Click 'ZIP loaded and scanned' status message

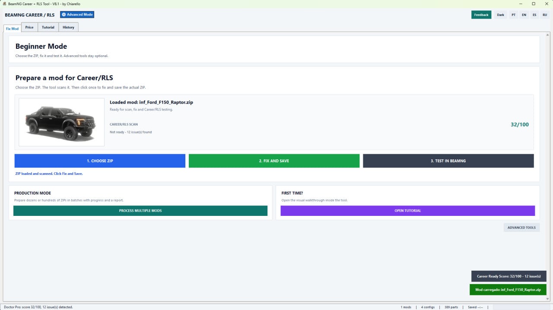click(49, 174)
